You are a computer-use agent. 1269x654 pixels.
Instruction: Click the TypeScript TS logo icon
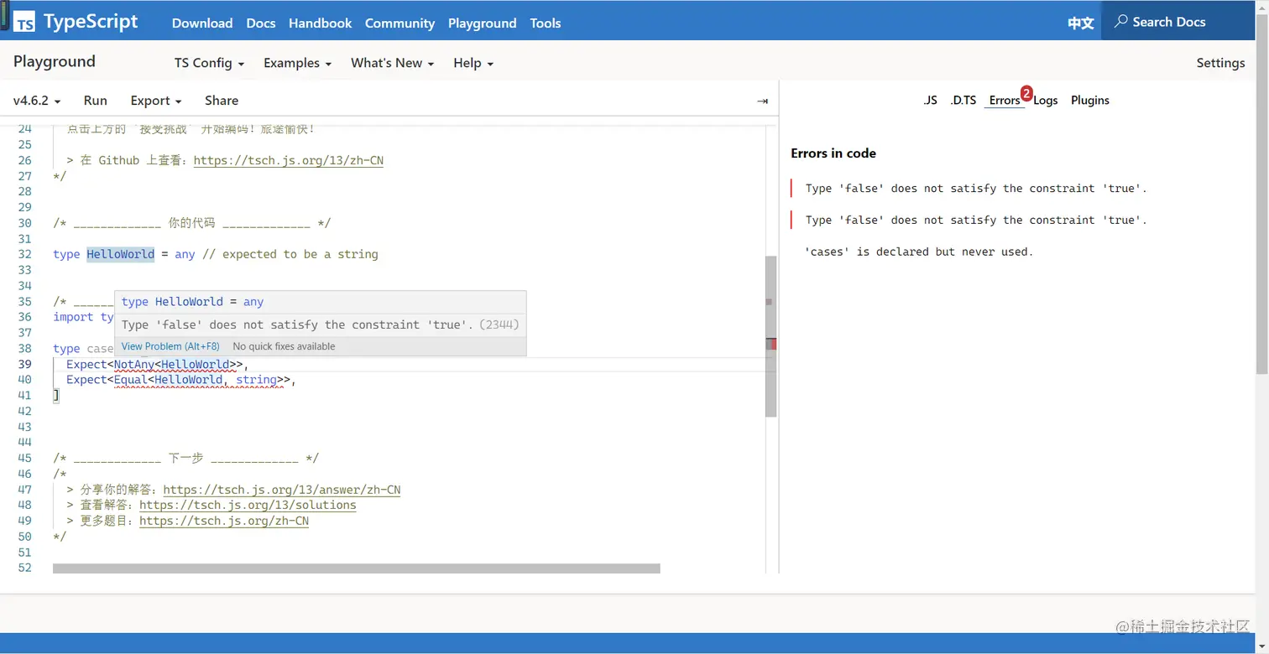pyautogui.click(x=24, y=23)
